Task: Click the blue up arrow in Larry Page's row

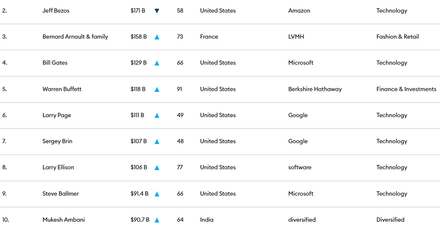Action: click(157, 116)
